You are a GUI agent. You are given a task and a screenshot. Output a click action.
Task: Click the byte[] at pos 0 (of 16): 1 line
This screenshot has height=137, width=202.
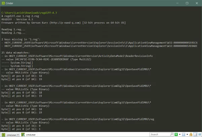(x=21, y=129)
